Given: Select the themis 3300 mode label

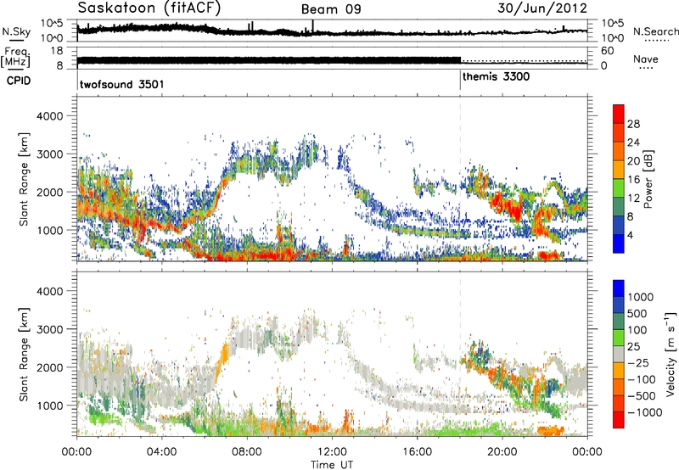Looking at the screenshot, I should click(496, 76).
